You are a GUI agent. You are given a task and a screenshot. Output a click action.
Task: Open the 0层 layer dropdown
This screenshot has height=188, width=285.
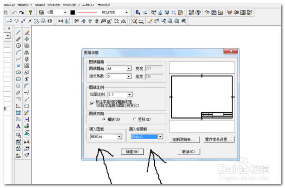click(x=65, y=12)
